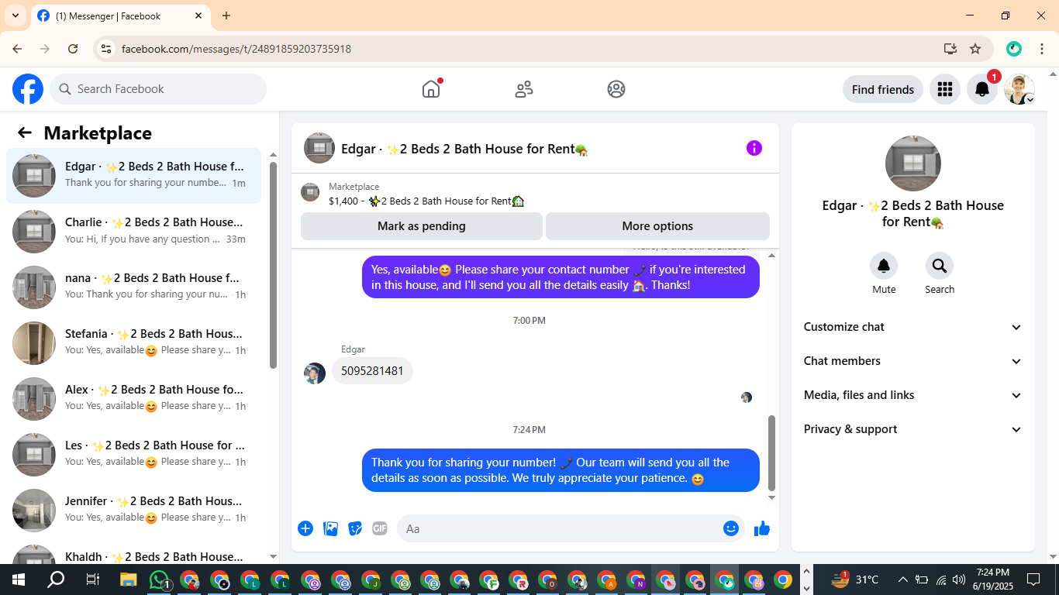1059x595 pixels.
Task: Open the emoji picker in message box
Action: (x=731, y=528)
